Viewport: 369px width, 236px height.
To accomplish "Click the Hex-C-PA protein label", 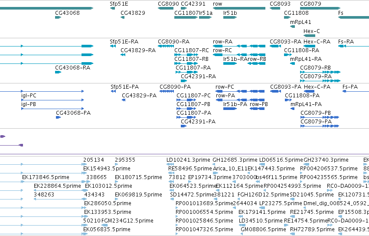I will [317, 87].
